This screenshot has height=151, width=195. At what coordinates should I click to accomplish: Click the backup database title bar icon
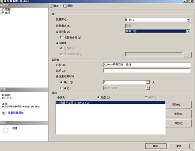(2, 1)
